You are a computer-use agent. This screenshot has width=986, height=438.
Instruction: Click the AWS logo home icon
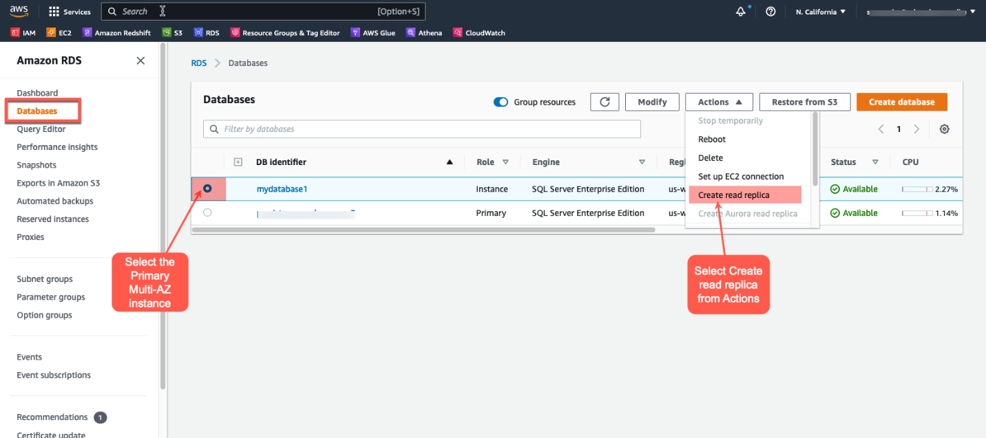(19, 11)
